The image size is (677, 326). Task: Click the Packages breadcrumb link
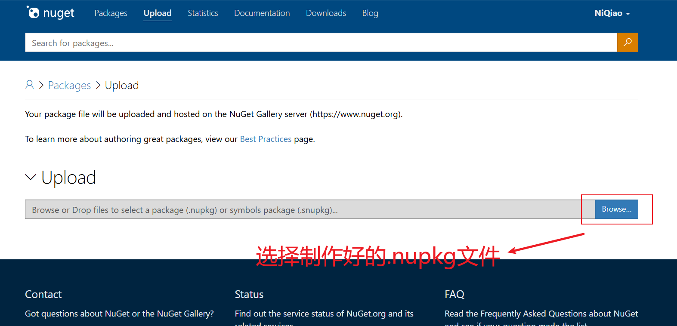[x=69, y=85]
